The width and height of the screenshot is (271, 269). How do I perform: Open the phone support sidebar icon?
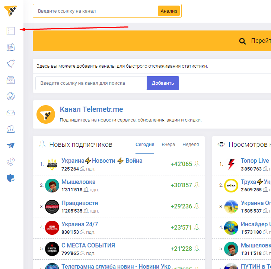pos(11,162)
